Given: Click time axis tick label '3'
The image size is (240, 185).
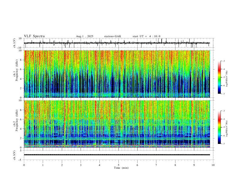Looking at the screenshot, I should (x=81, y=165).
